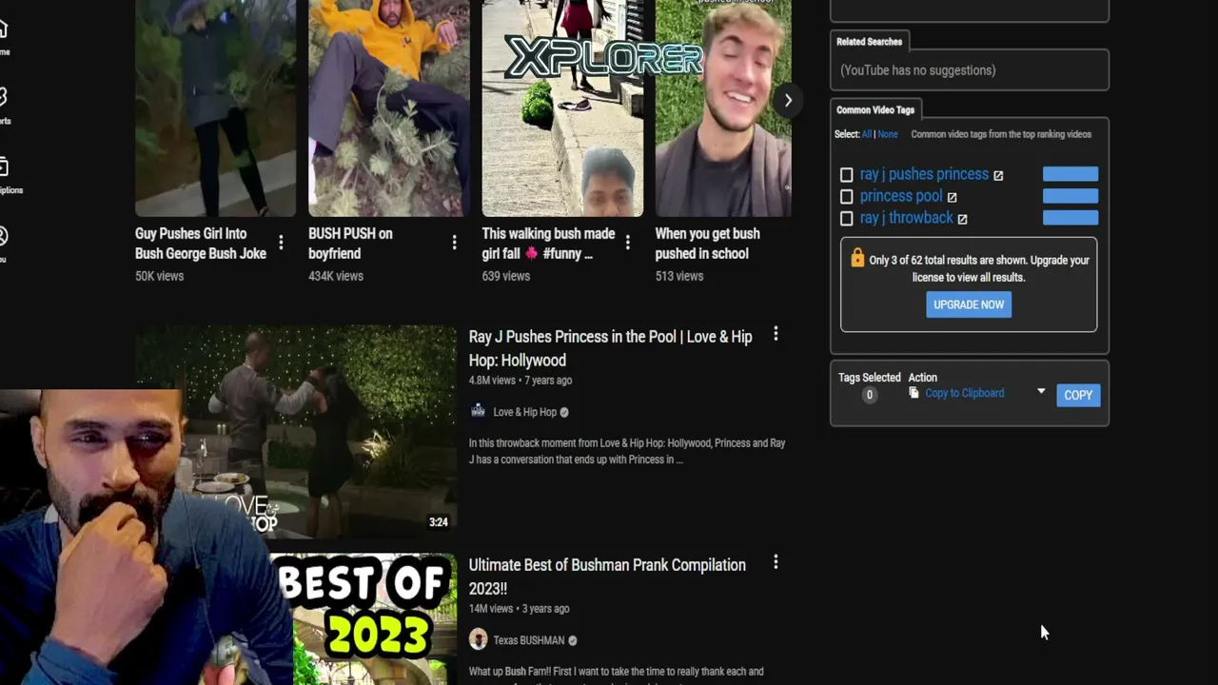The width and height of the screenshot is (1218, 685).
Task: Open "Ray J Pushes Princess in the Pool" title
Action: click(x=611, y=348)
